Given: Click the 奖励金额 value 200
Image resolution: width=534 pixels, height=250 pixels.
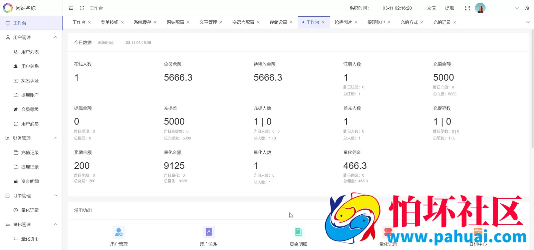Looking at the screenshot, I should point(82,166).
